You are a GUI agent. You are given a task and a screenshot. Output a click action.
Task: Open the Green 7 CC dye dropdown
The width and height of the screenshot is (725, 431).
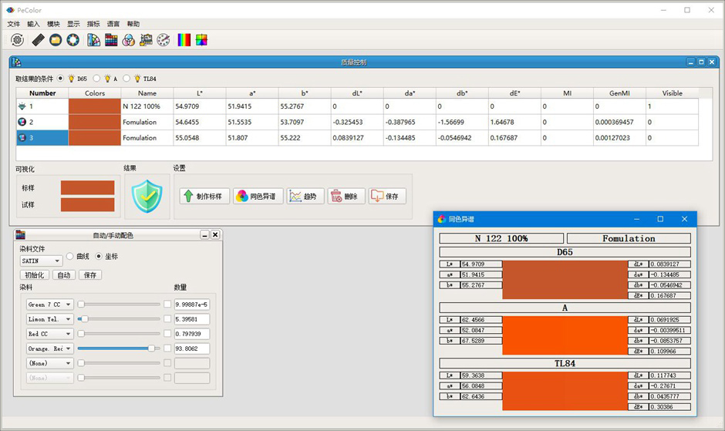(49, 305)
